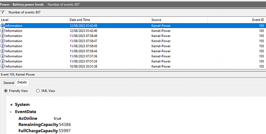Click 'Power - Battery power levels' title

point(22,5)
